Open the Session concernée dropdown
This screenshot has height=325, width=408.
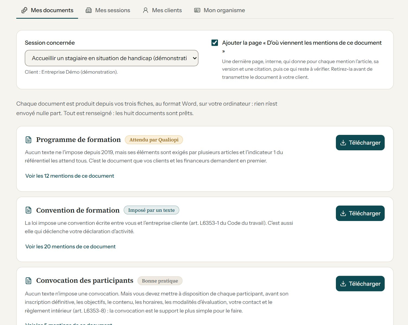point(112,58)
